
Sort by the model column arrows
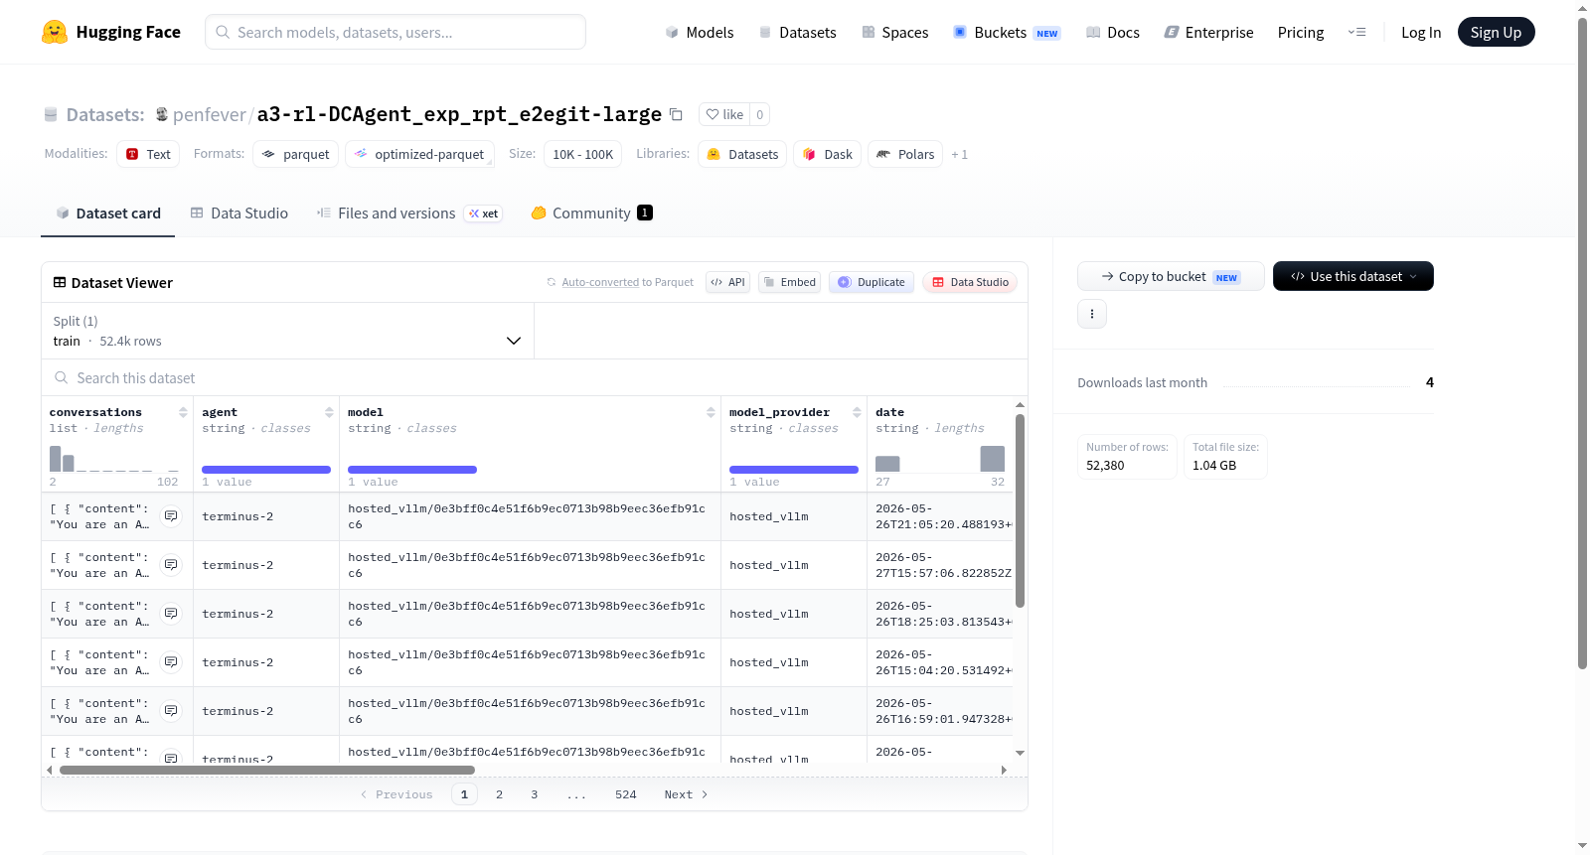click(x=711, y=412)
